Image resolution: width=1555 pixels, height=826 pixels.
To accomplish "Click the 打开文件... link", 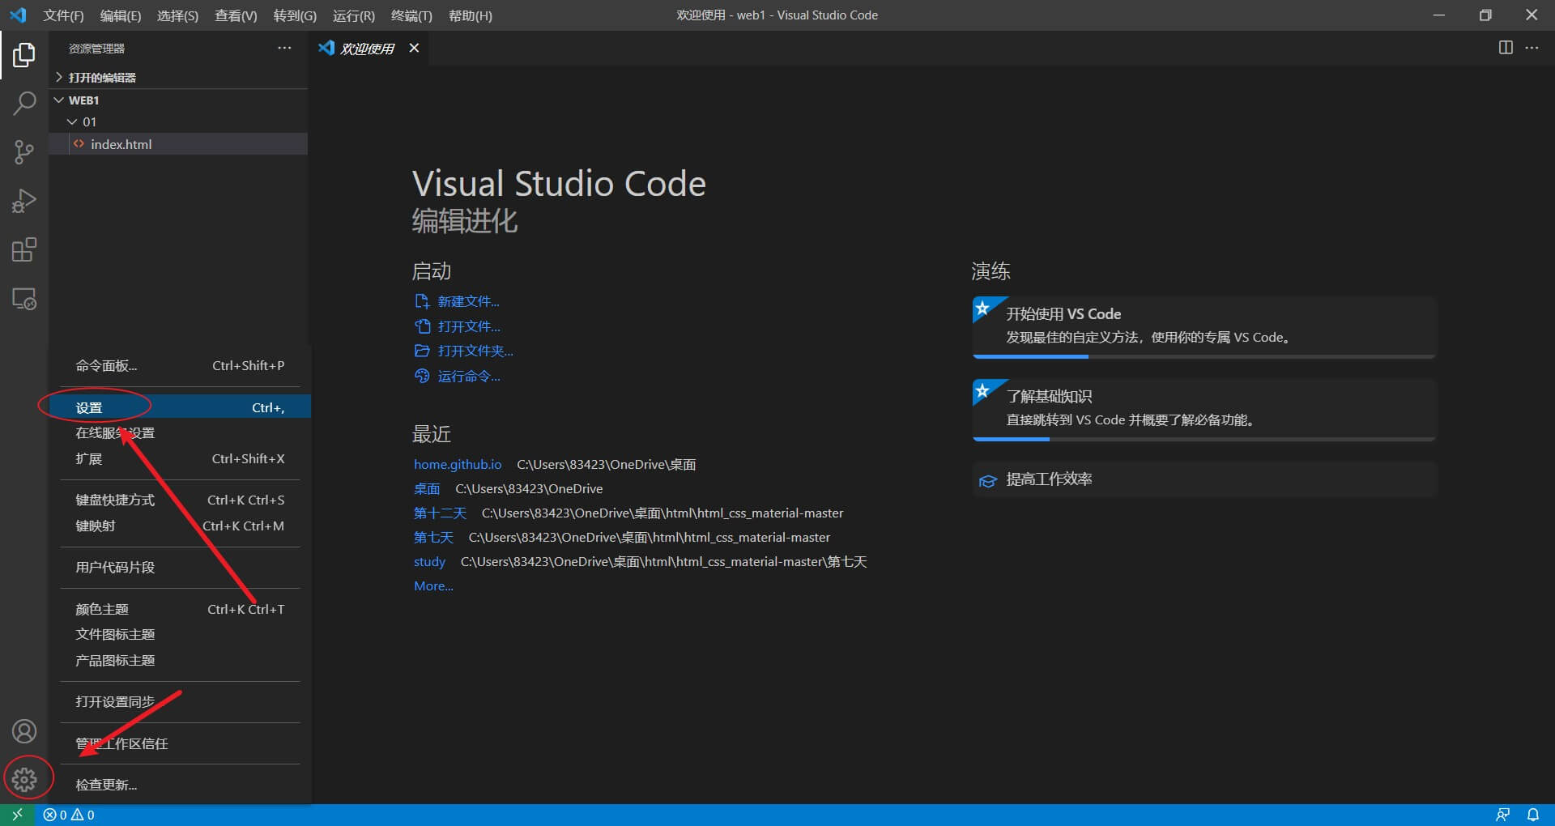I will point(469,326).
